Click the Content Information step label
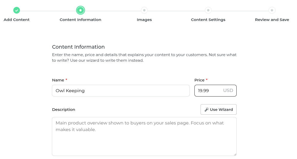The width and height of the screenshot is (297, 159). click(81, 20)
